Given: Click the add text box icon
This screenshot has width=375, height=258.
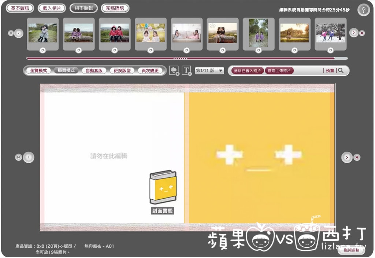Looking at the screenshot, I should click(x=187, y=71).
